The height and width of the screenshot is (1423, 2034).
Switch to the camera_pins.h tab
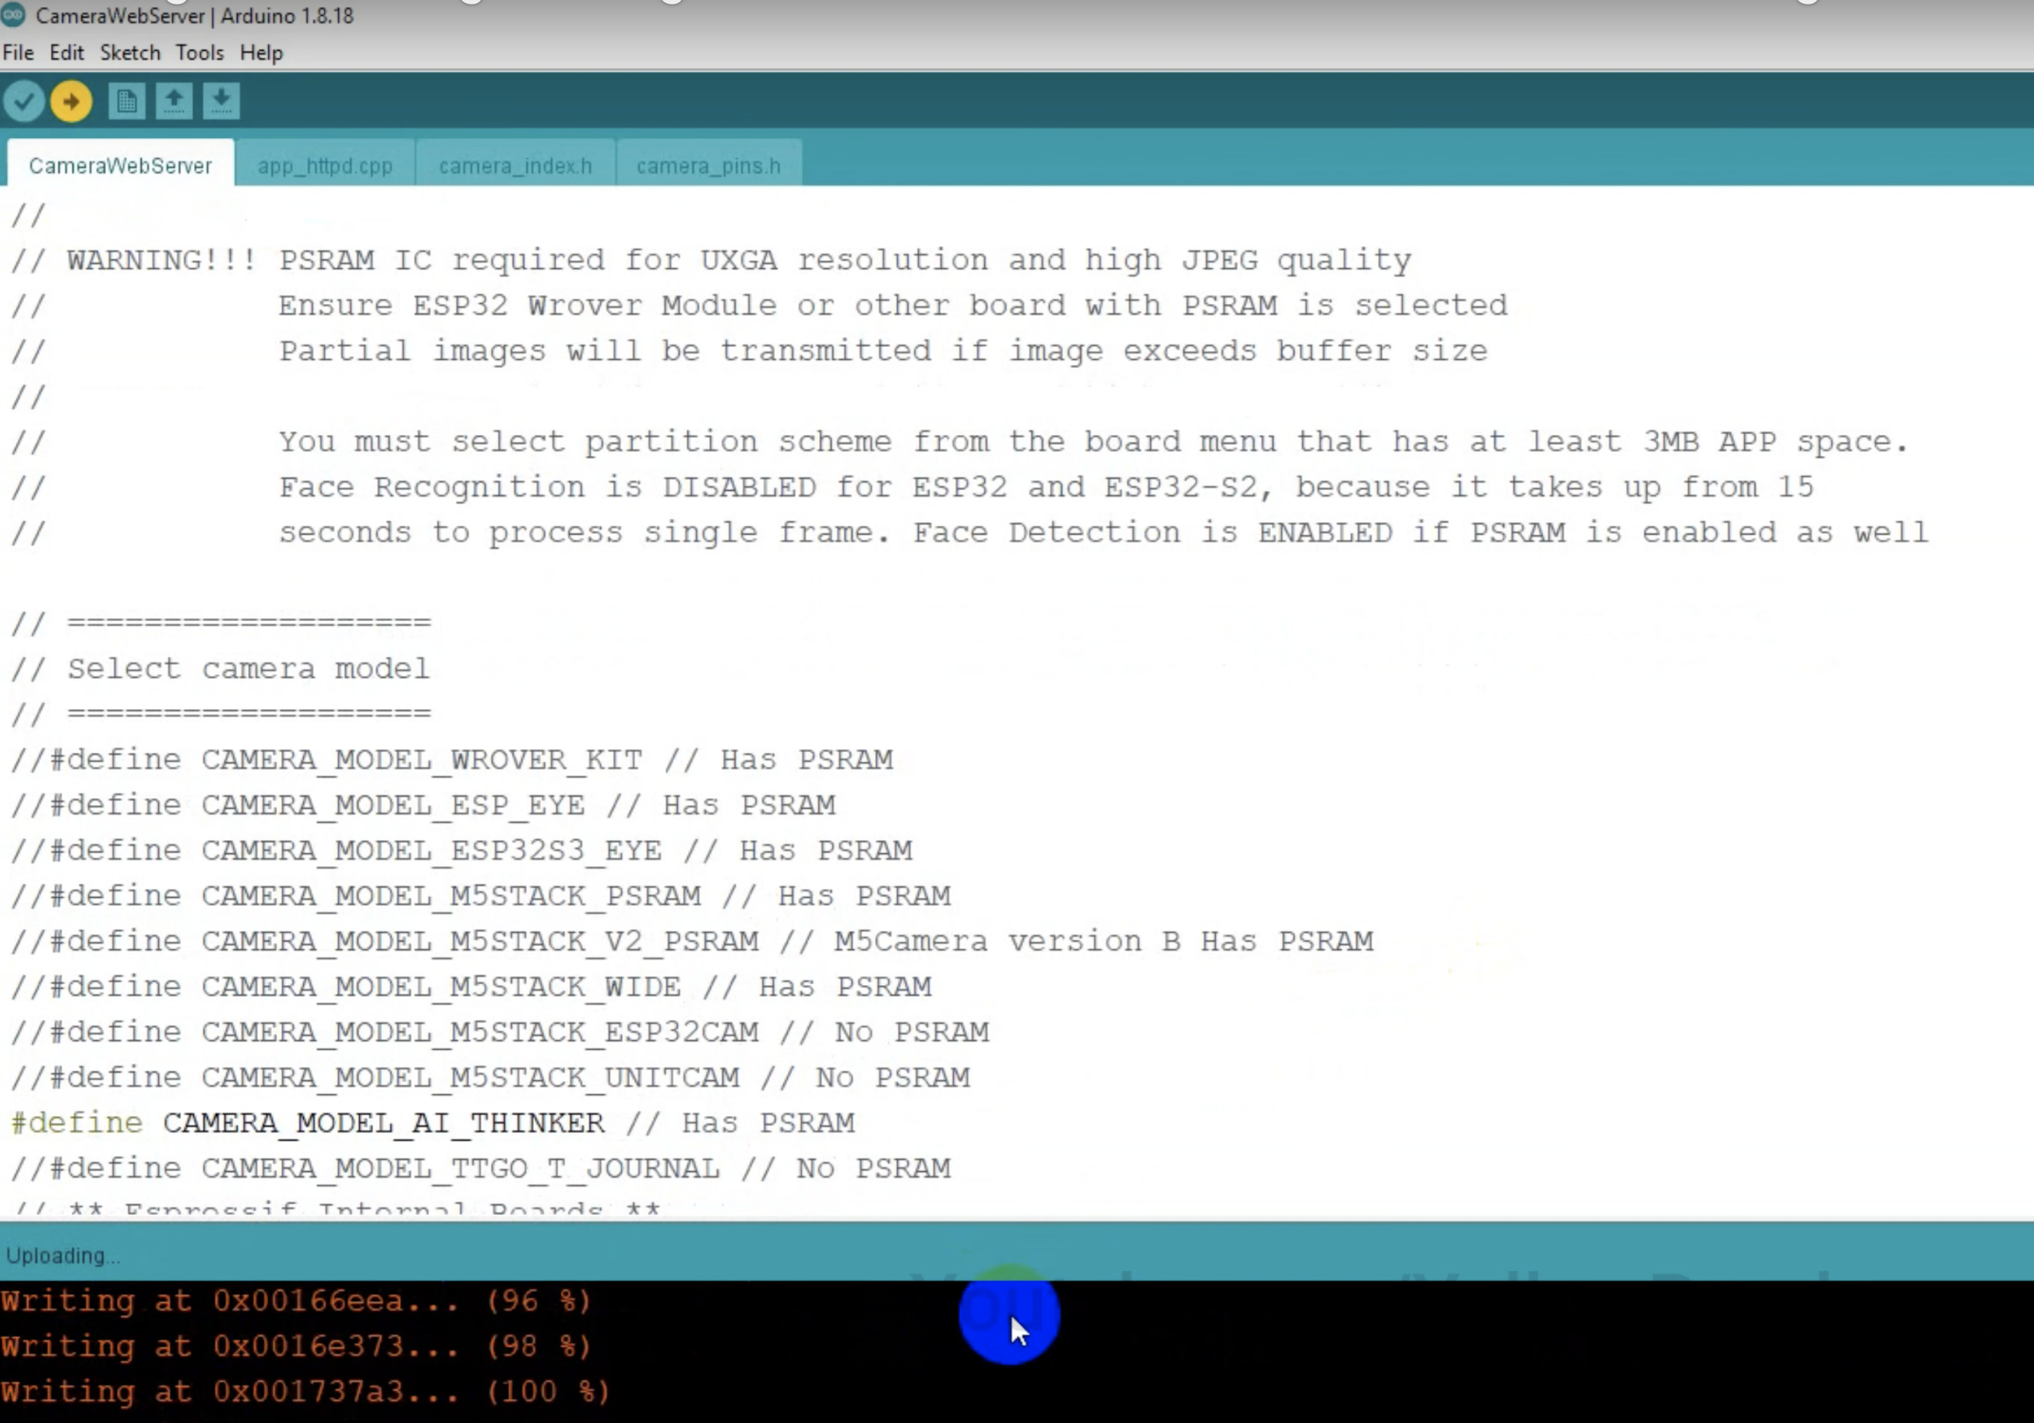click(708, 166)
